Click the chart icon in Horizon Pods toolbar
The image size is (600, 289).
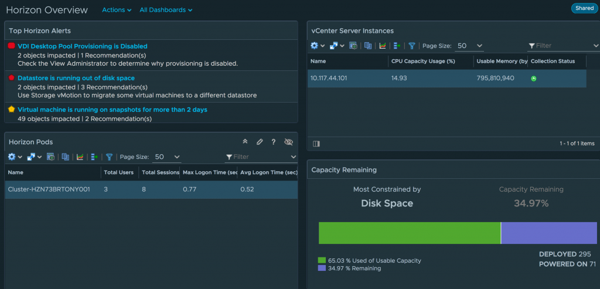(x=80, y=157)
